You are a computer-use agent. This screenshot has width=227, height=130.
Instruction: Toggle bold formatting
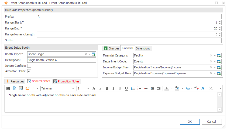tap(107, 88)
